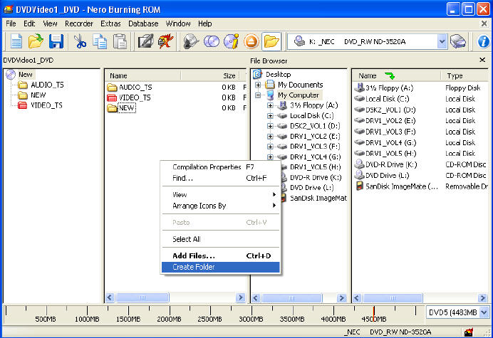
Task: Click the 3½ Floppy (A:) icon in list
Action: coord(359,88)
